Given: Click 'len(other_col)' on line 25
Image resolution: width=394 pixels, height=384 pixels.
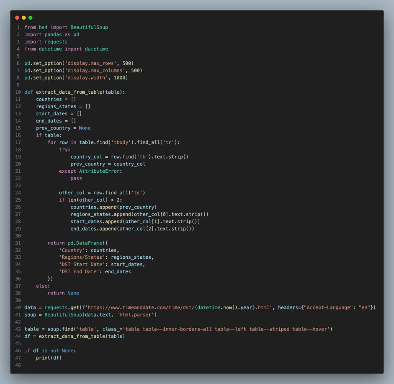Looking at the screenshot, I should coord(88,200).
